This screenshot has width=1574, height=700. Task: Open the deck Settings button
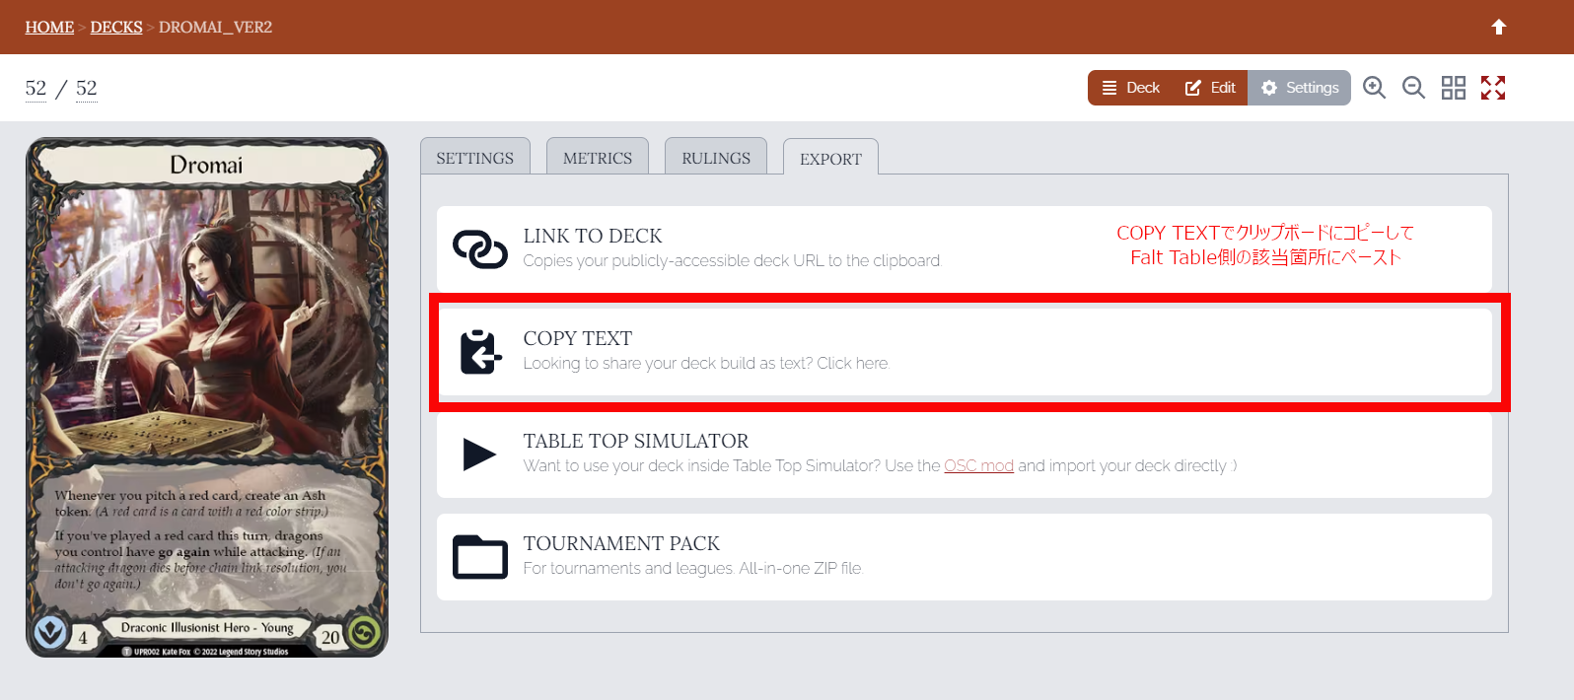(1300, 88)
